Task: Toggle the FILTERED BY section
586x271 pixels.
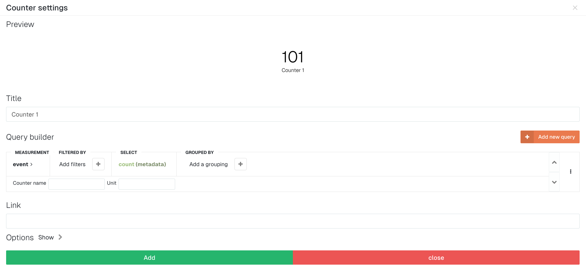Action: (x=72, y=152)
